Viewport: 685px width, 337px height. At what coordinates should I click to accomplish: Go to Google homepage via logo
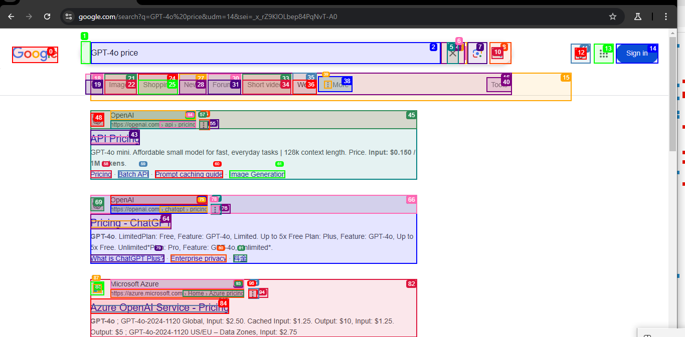35,54
